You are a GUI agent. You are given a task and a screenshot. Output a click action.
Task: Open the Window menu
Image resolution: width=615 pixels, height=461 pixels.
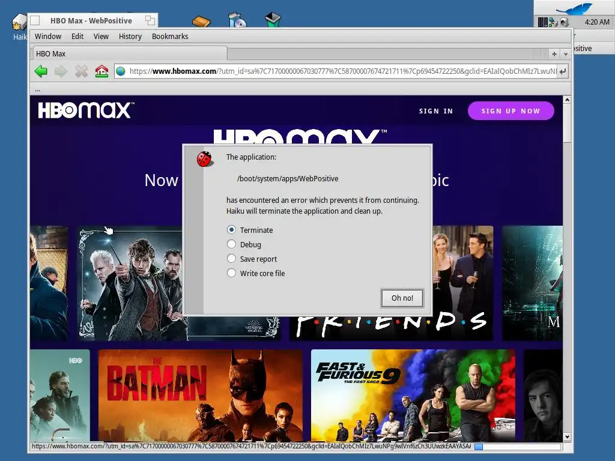[48, 37]
